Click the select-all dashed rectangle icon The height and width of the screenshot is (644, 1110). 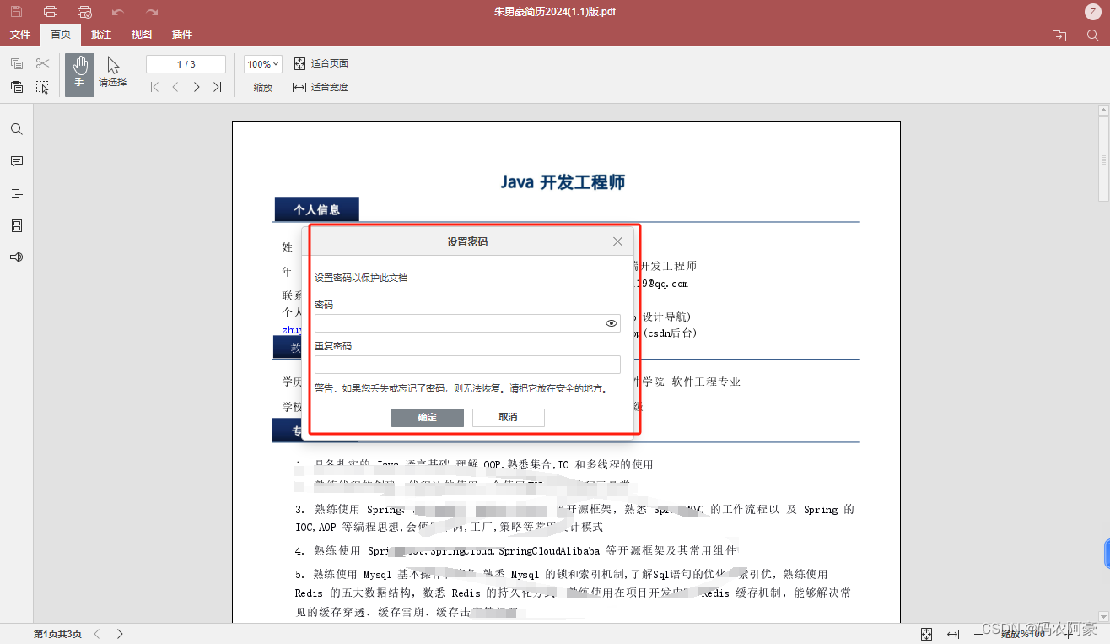[x=43, y=87]
